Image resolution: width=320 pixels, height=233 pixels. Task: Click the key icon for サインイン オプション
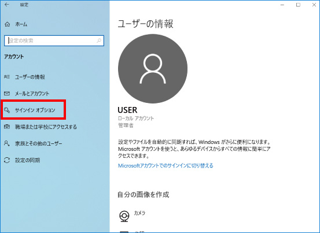point(7,110)
